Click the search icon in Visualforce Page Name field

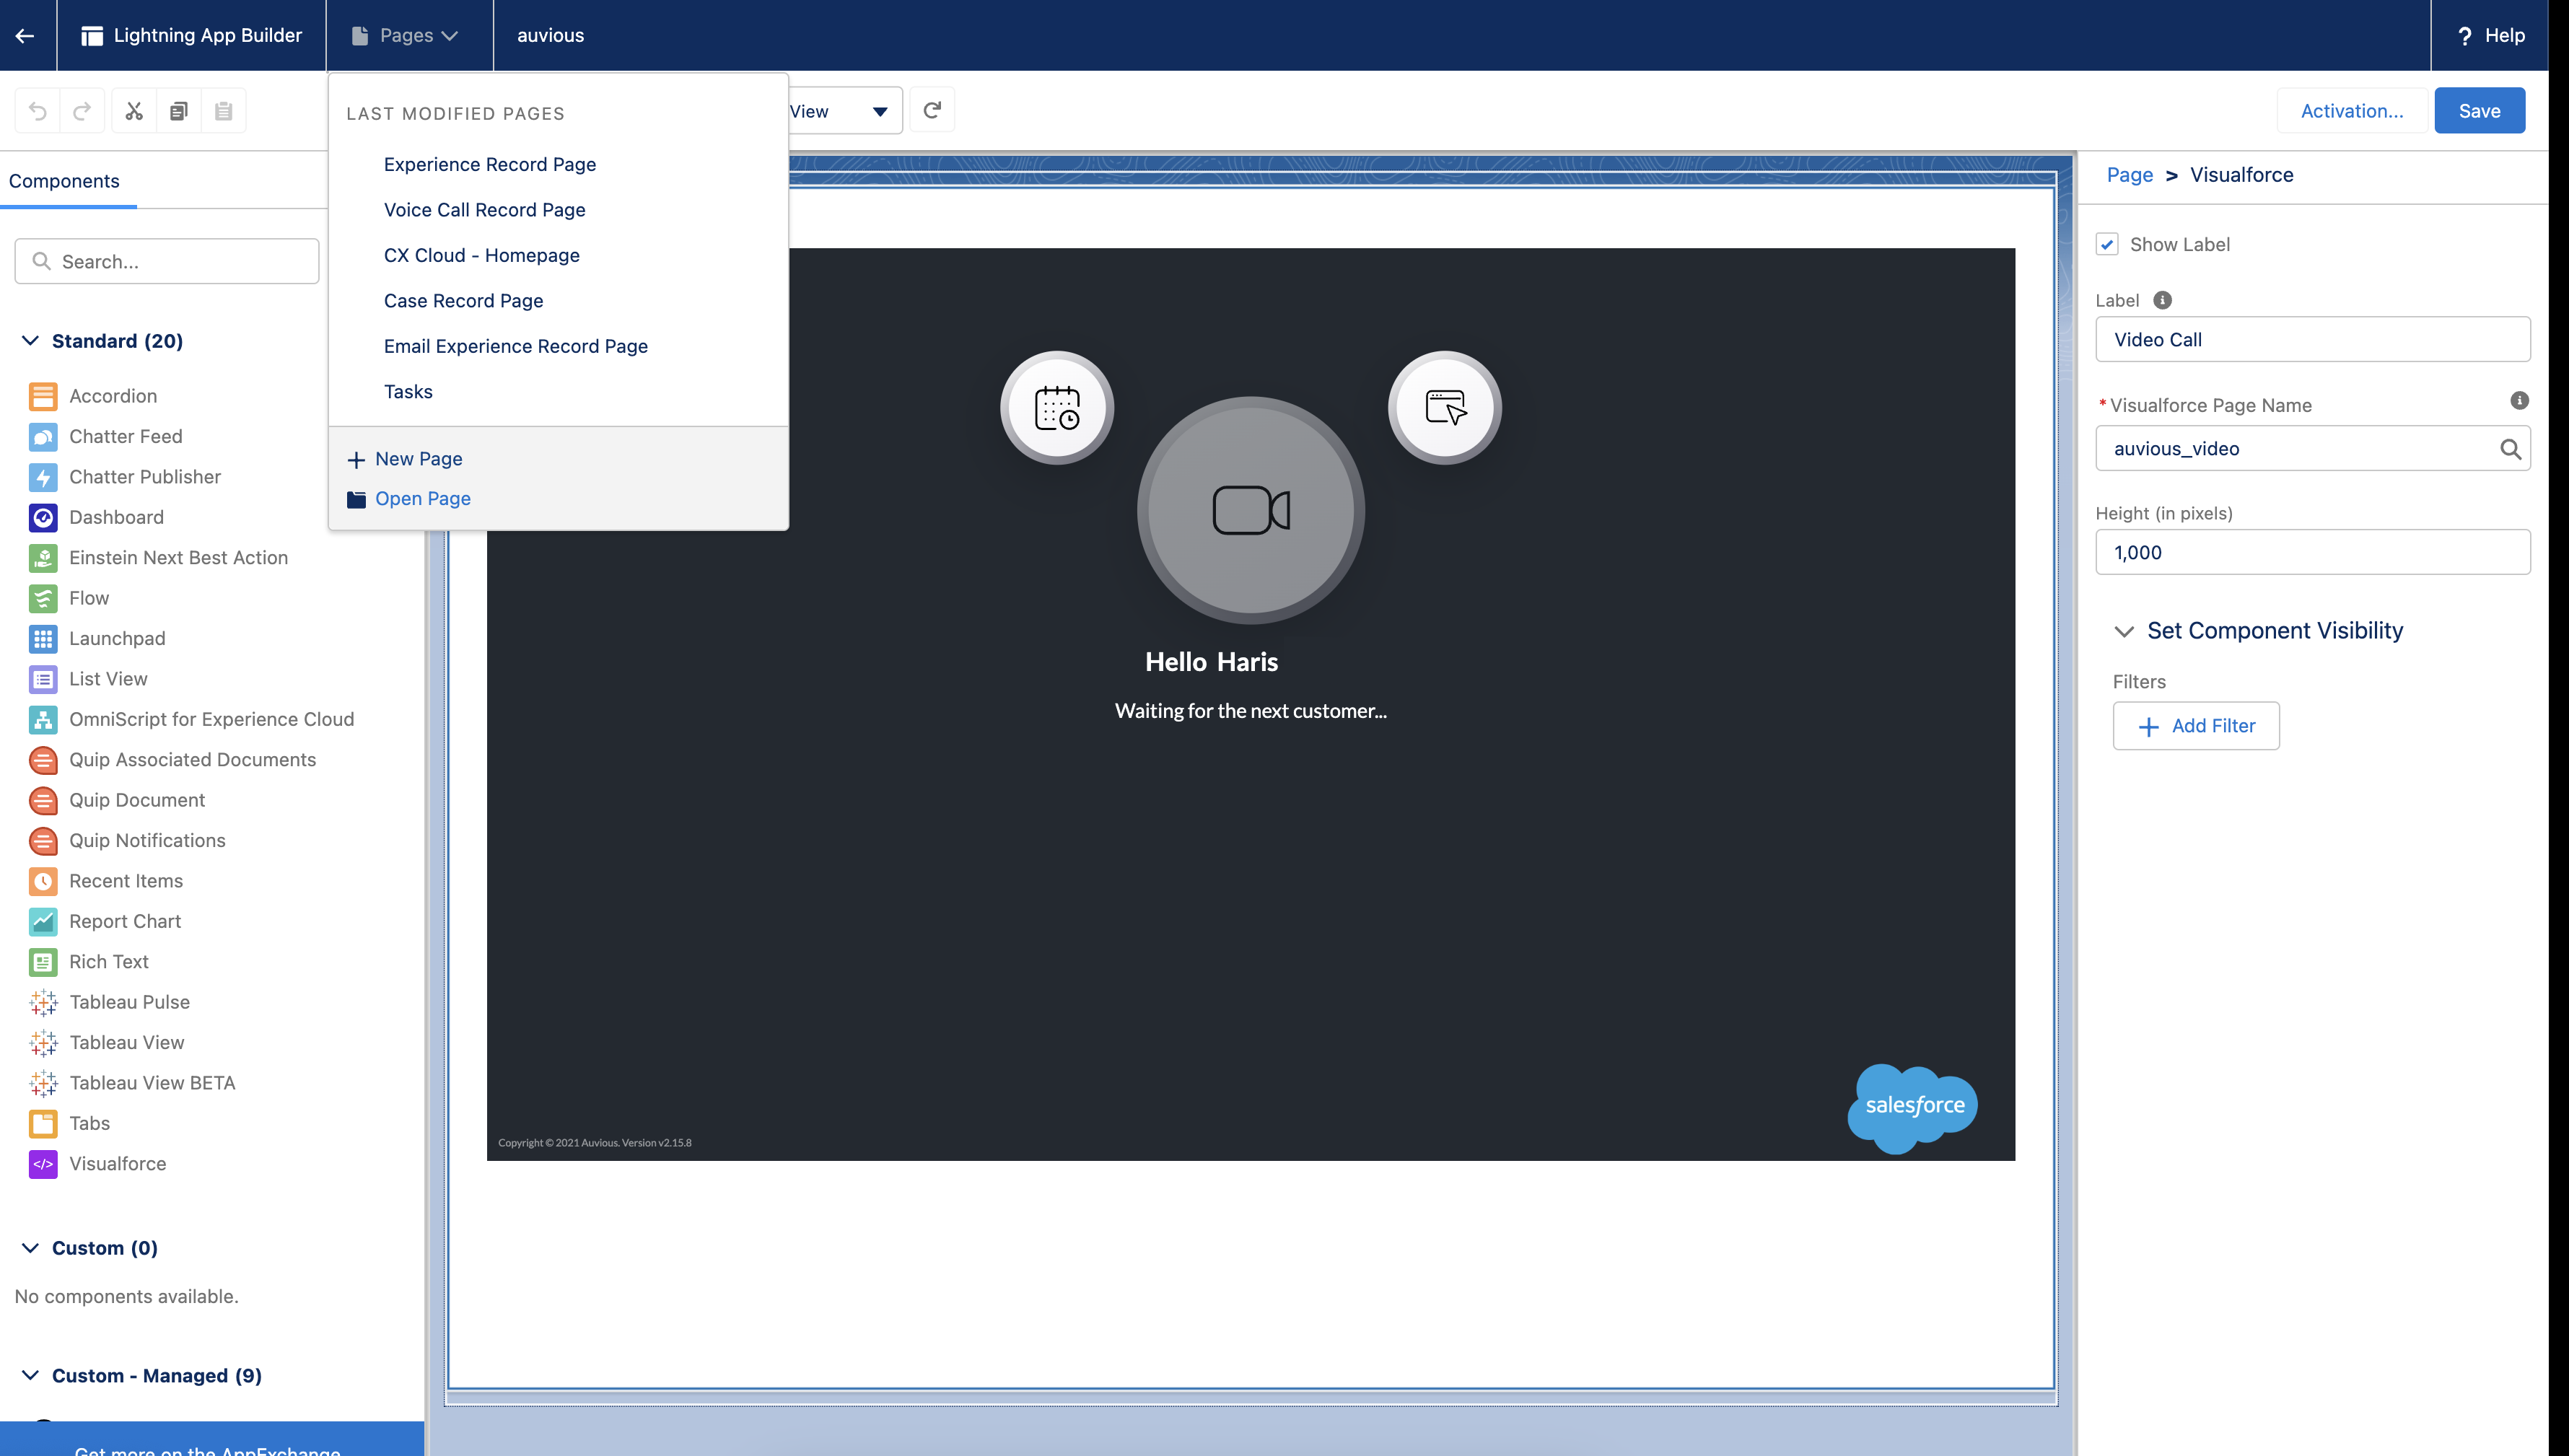coord(2511,449)
